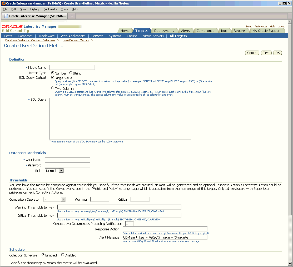
Task: Click inside the SQL Query text area
Action: (120, 119)
